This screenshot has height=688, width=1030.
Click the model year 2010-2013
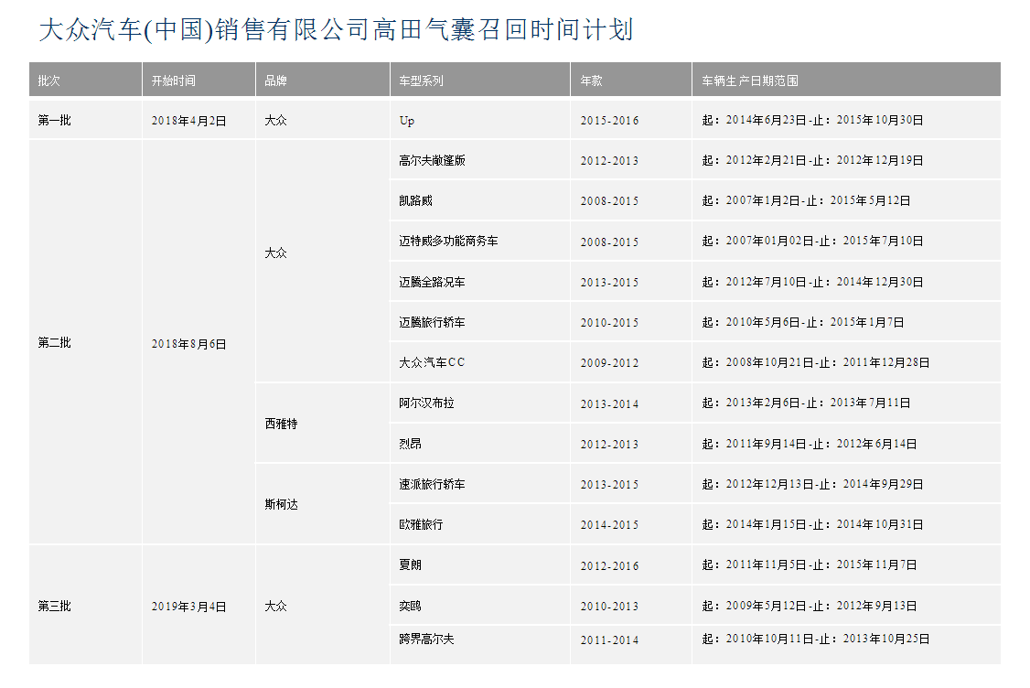[x=609, y=607]
